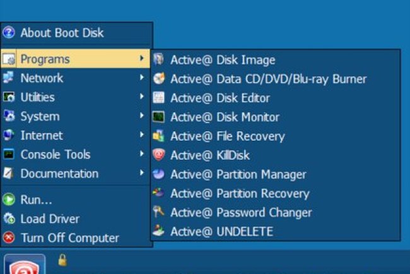The image size is (410, 274).
Task: Expand the Utilities submenu arrow
Action: coord(142,97)
